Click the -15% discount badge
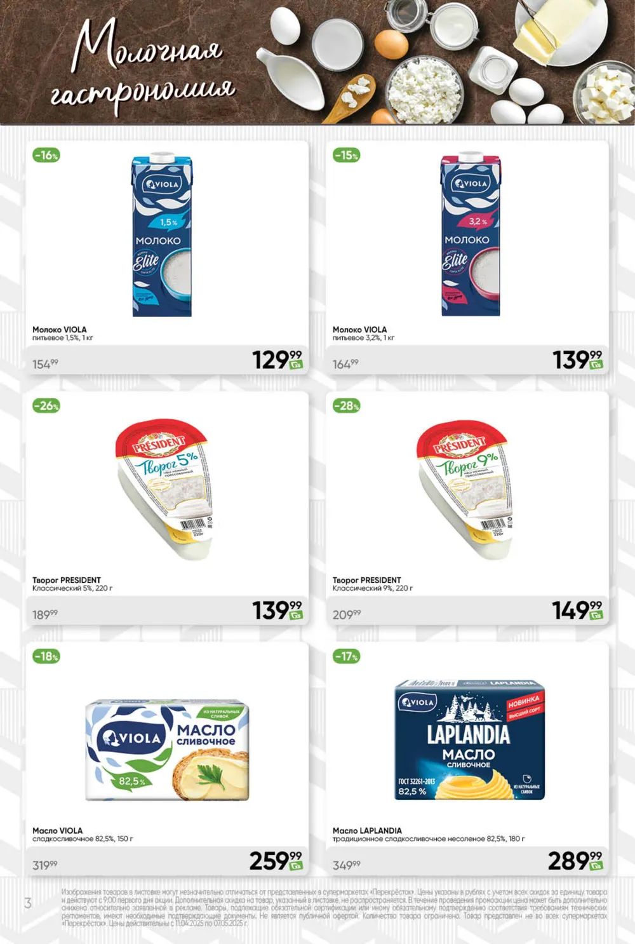635x944 pixels. (347, 155)
